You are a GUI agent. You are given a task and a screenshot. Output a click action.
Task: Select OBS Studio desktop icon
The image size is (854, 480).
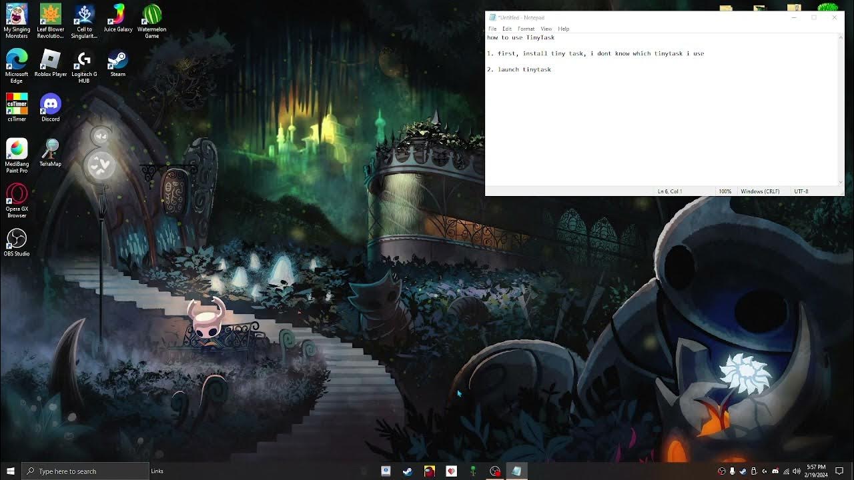(x=17, y=242)
